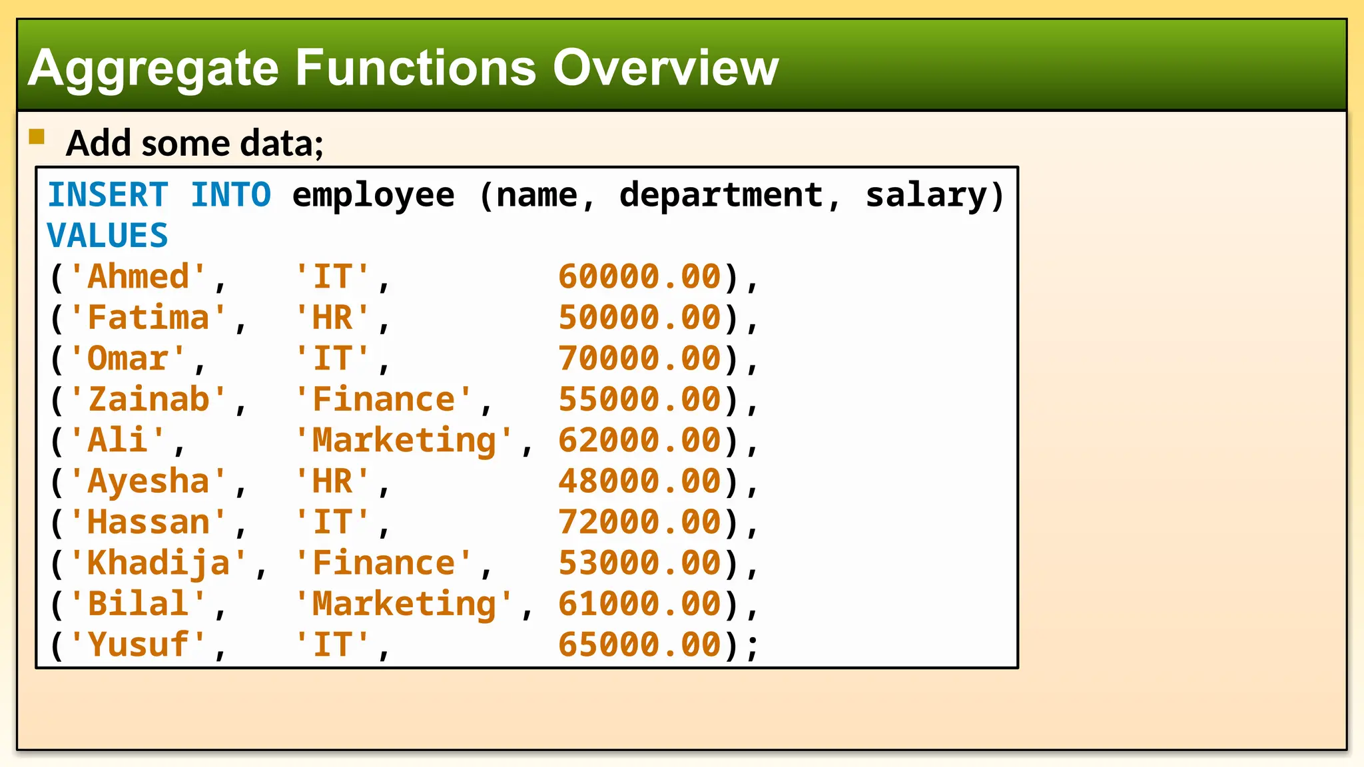Click the salary value 65000.00
This screenshot has width=1364, height=767.
point(640,645)
